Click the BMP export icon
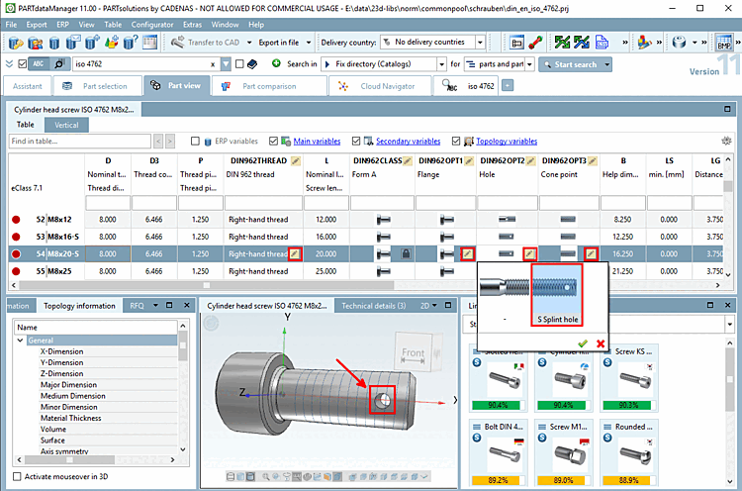The height and width of the screenshot is (491, 742). coord(723,44)
